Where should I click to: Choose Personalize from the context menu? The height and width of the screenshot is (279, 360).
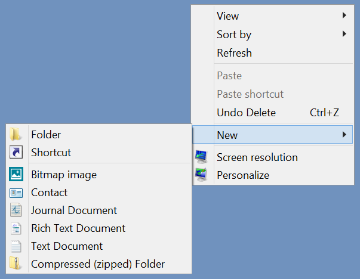272,175
